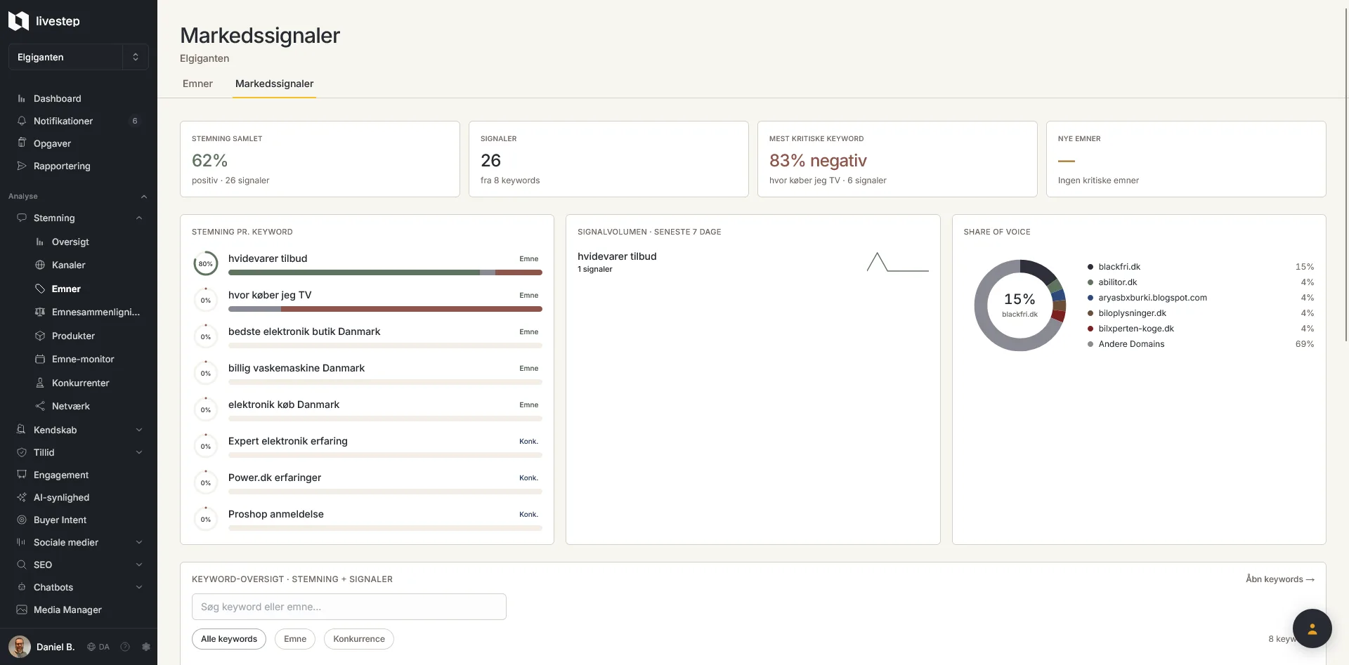Image resolution: width=1349 pixels, height=665 pixels.
Task: Select the Markedssignaler tab
Action: [275, 84]
